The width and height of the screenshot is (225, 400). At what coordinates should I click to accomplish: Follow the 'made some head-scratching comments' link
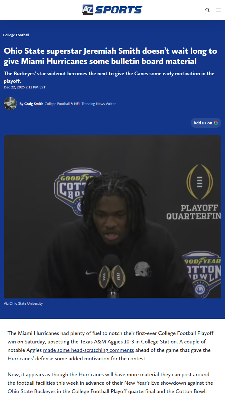click(88, 350)
